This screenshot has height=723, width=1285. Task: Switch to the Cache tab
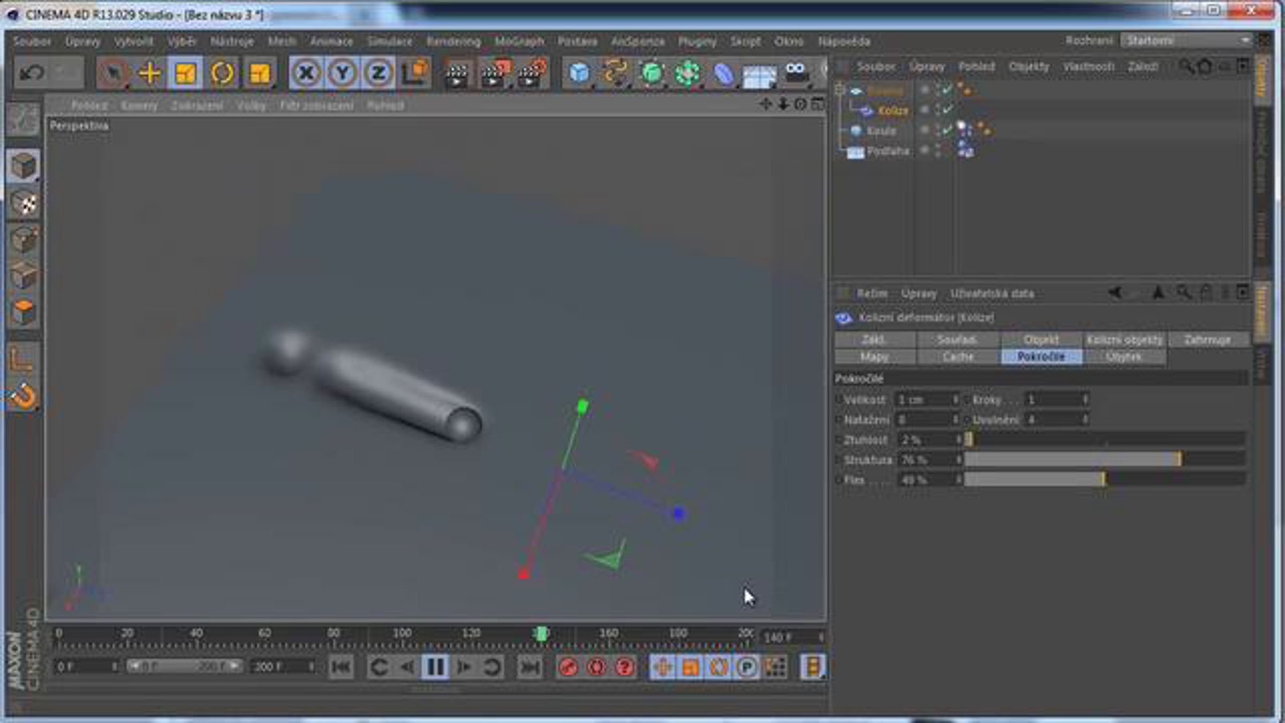(x=958, y=357)
